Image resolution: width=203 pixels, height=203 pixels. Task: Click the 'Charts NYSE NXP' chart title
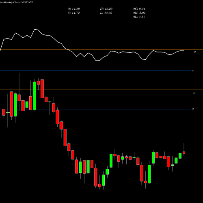(23, 2)
